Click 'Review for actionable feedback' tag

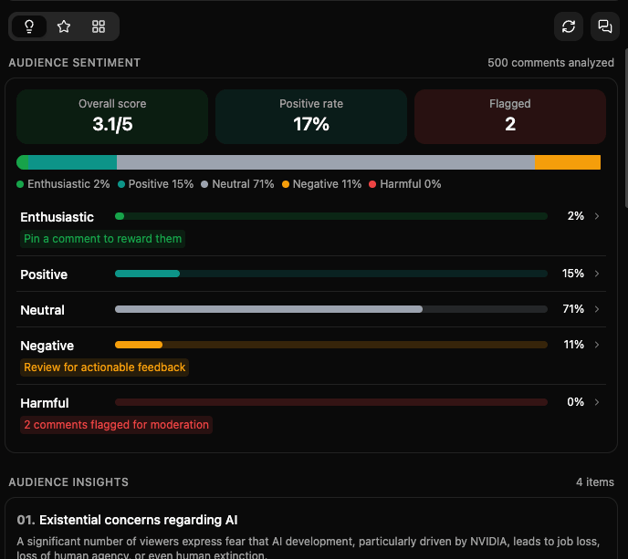tap(105, 367)
